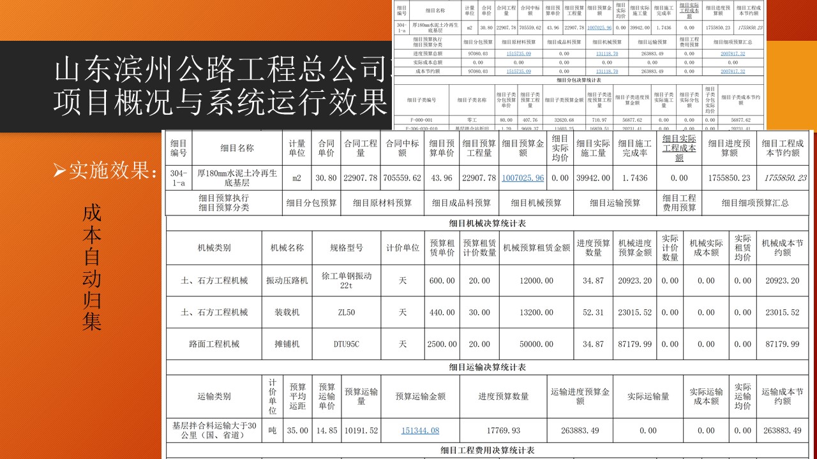
Task: Click the 32620.68 value in the small screenshot
Action: [x=564, y=120]
